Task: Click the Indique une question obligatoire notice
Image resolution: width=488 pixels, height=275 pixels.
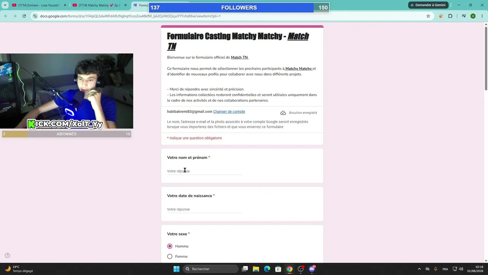Action: pos(194,138)
